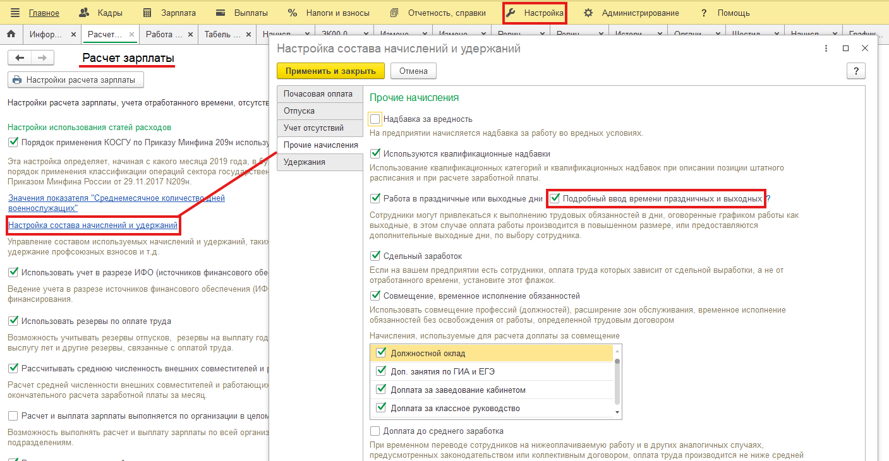
Task: Toggle Порядок применения КОСГУ checkbox
Action: pos(13,142)
